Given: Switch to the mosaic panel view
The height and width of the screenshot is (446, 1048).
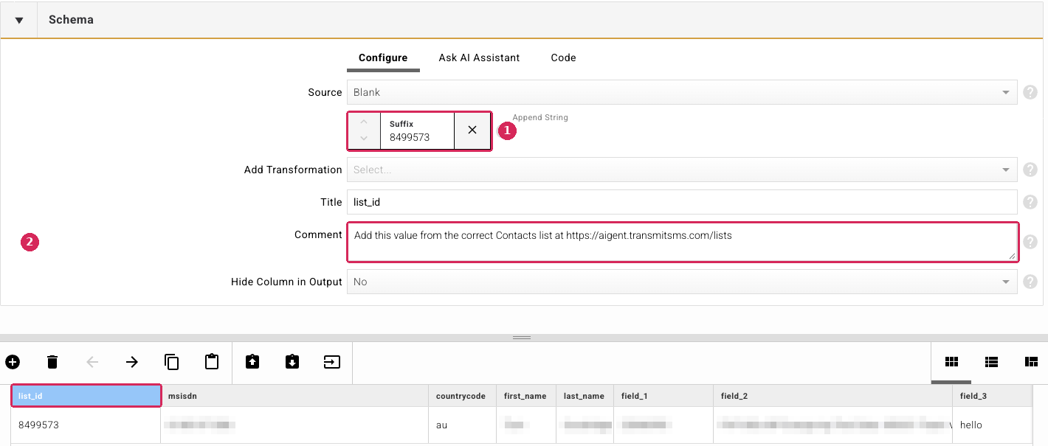Looking at the screenshot, I should pyautogui.click(x=1031, y=362).
